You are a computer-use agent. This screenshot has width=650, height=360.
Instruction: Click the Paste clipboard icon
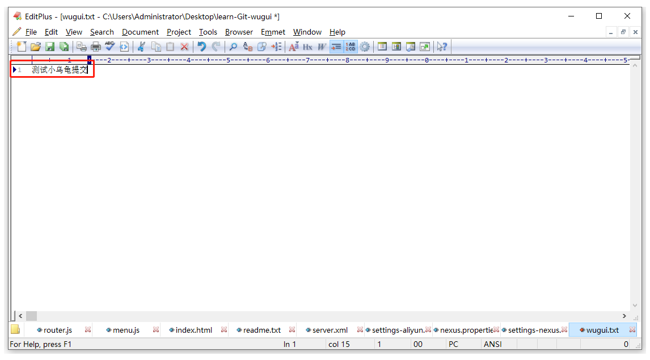170,47
